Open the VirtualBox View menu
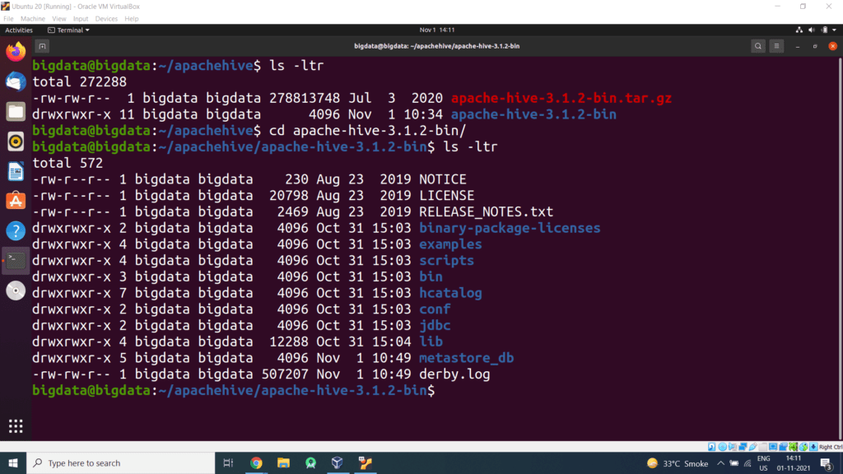This screenshot has width=843, height=474. (x=59, y=19)
